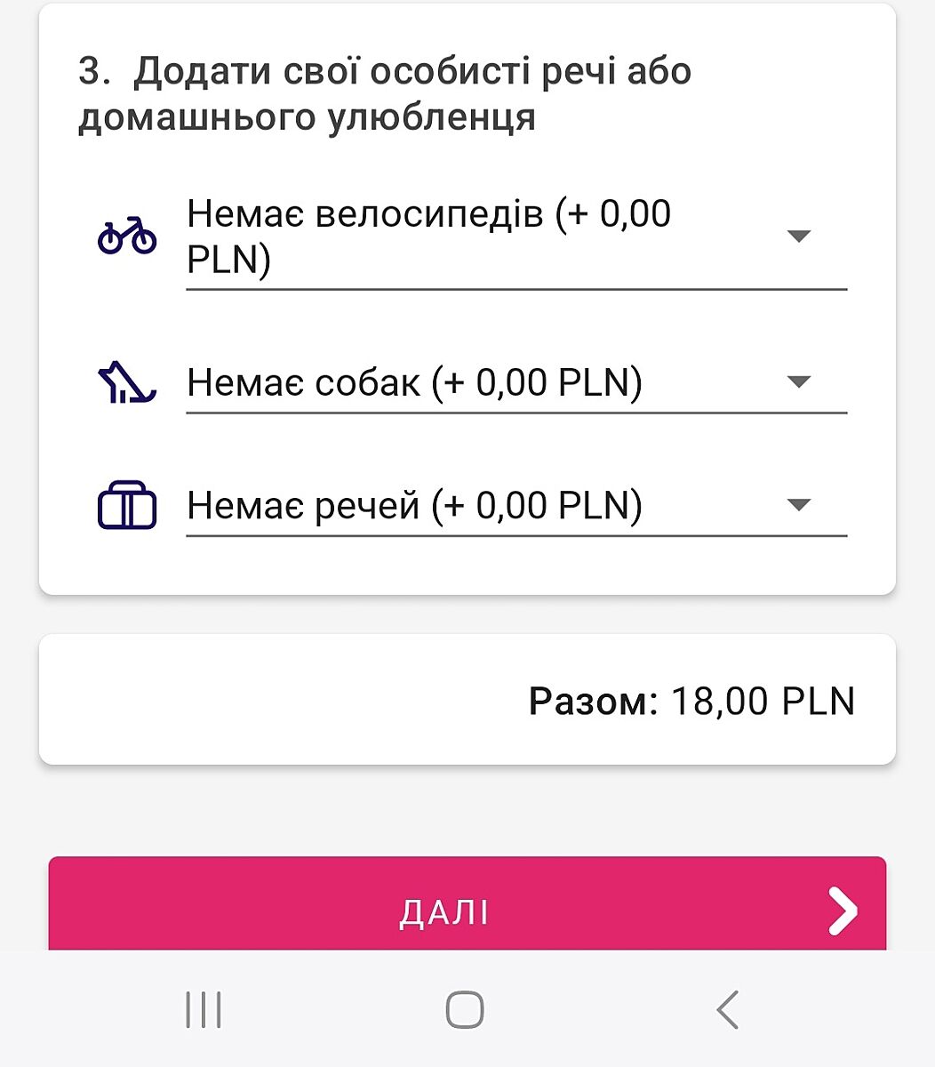Go back with Android back arrow
The image size is (935, 1067).
728,1010
